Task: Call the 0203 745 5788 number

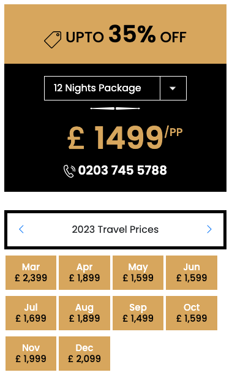Action: 122,170
